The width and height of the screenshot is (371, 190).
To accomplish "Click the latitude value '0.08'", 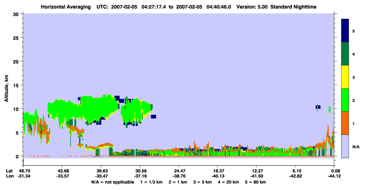I will point(335,171).
